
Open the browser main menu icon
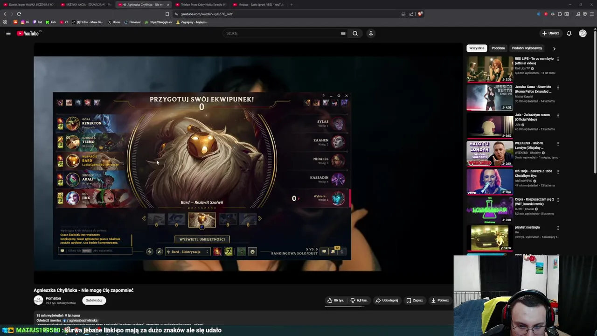[x=592, y=14]
